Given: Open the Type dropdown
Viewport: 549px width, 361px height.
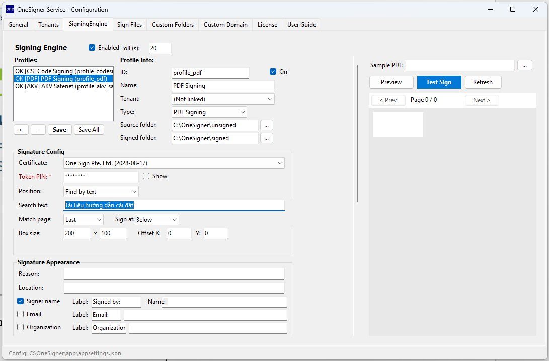Looking at the screenshot, I should [209, 112].
